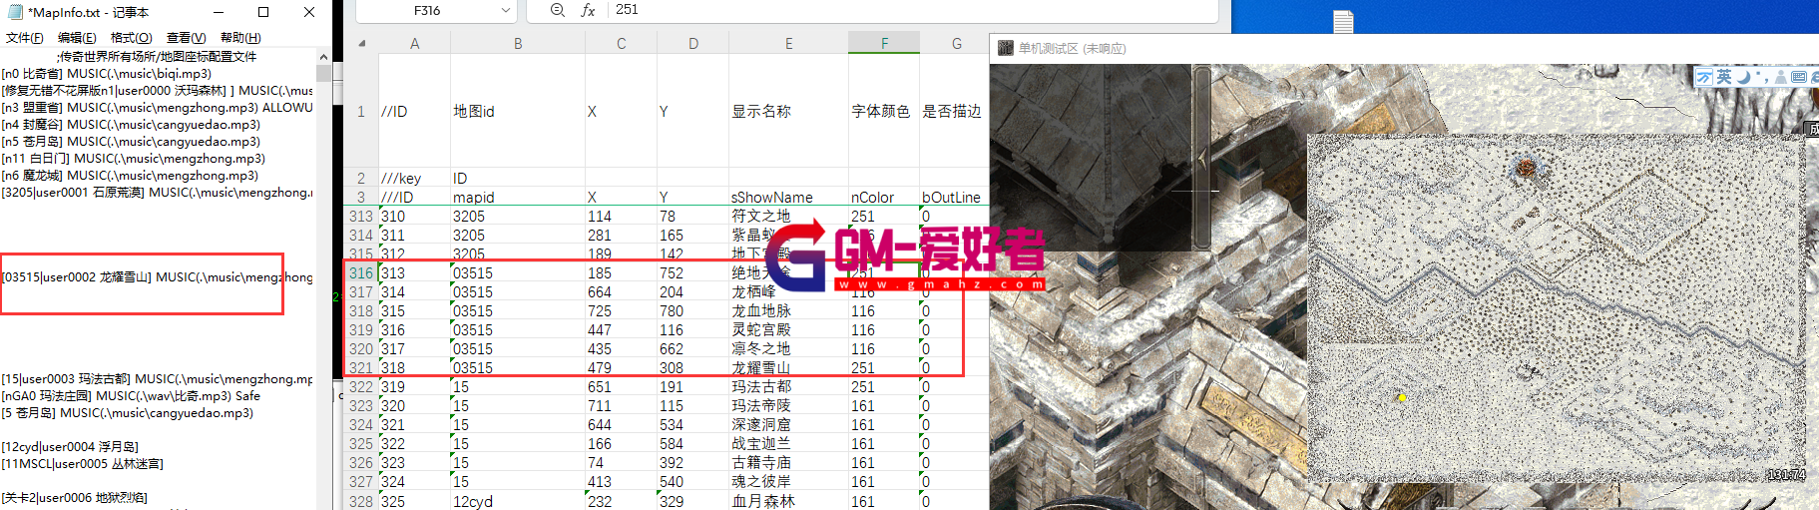This screenshot has width=1819, height=510.
Task: Select column E header in spreadsheet
Action: point(788,43)
